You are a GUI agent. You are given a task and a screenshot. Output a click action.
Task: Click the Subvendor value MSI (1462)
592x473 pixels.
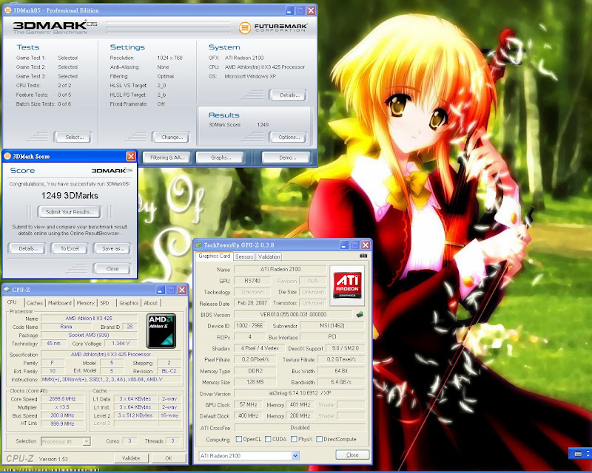[332, 325]
